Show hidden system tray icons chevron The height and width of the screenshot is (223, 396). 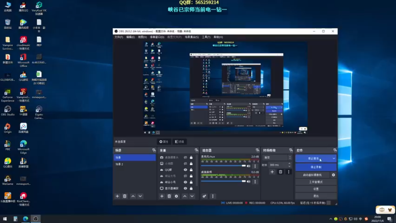click(331, 219)
